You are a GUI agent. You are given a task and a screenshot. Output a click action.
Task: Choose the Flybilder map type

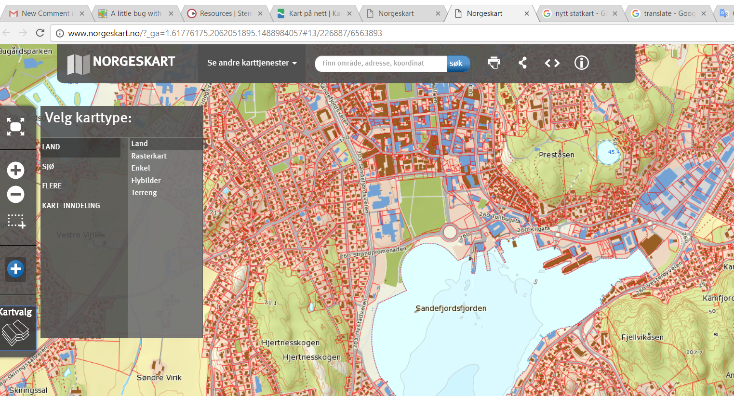[146, 181]
